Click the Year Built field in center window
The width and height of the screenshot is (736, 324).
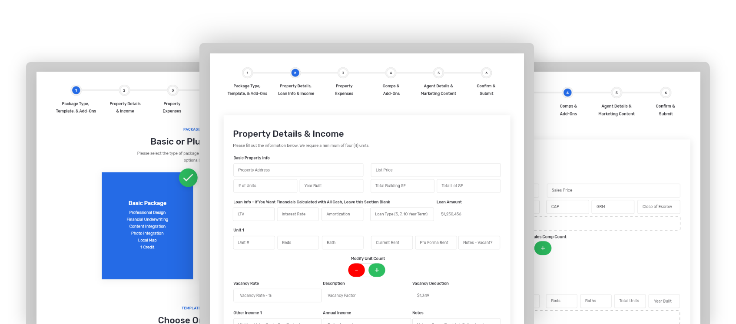pos(331,186)
